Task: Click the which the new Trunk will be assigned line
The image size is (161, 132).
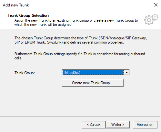Action: 44,25
